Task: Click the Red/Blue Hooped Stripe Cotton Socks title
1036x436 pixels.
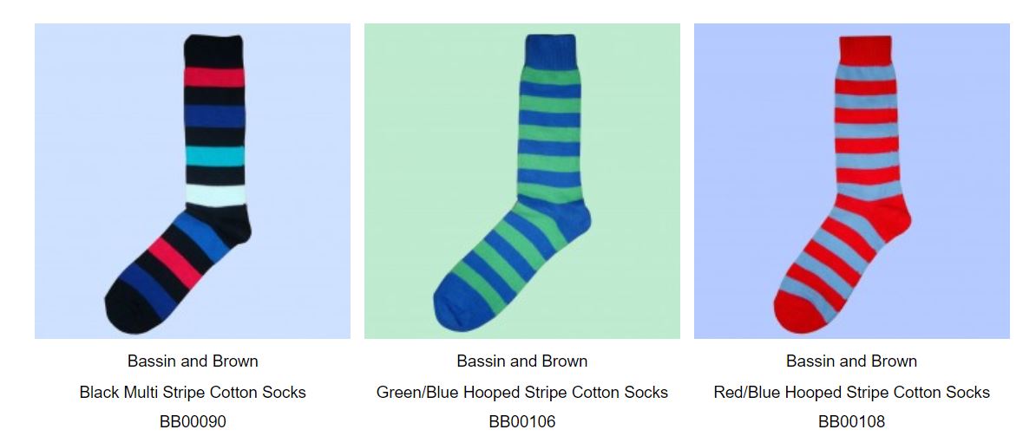Action: pos(852,393)
